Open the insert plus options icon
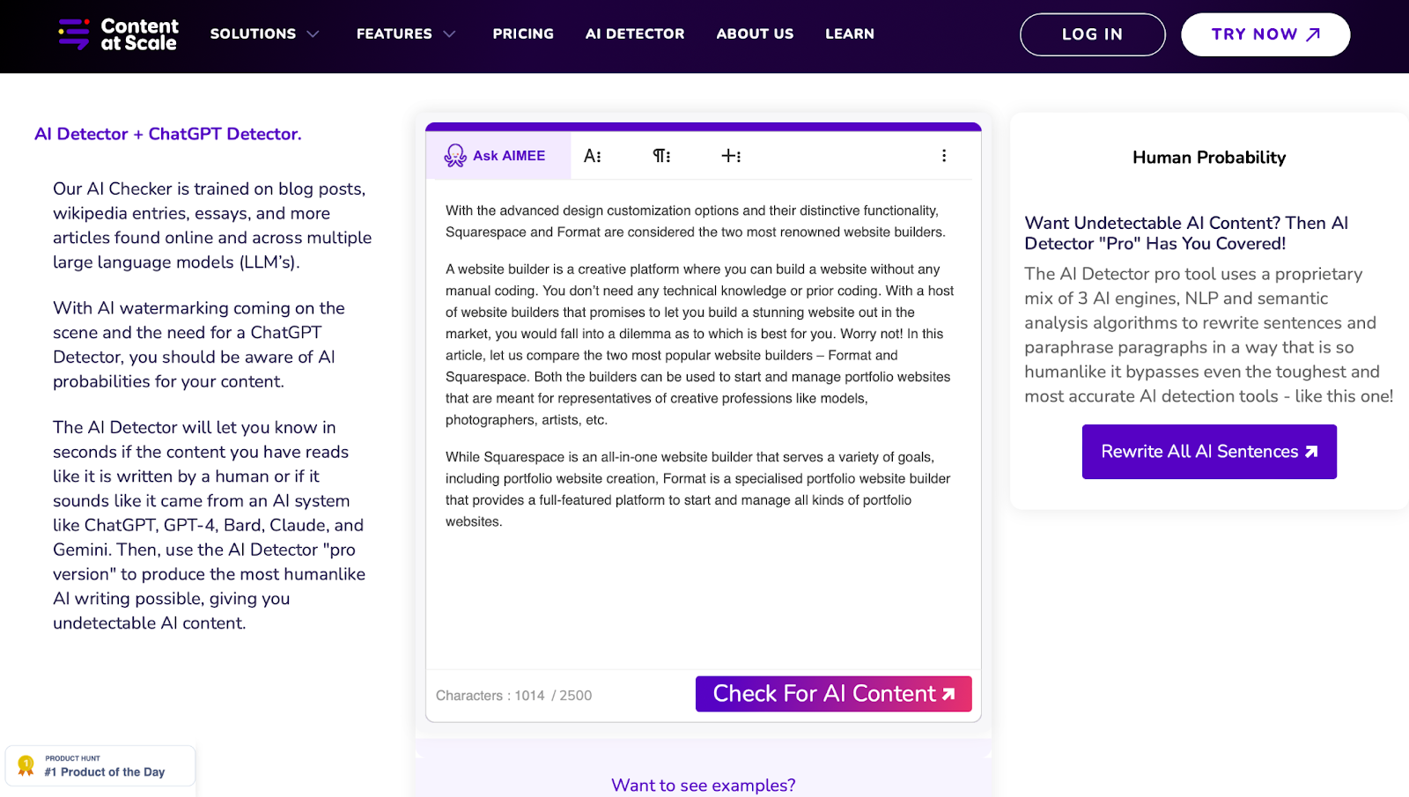This screenshot has height=797, width=1409. [731, 156]
